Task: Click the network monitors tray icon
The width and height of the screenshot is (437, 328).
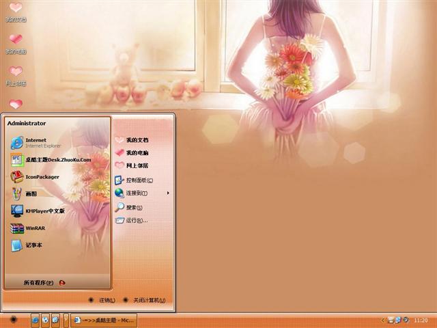Action: pos(398,320)
